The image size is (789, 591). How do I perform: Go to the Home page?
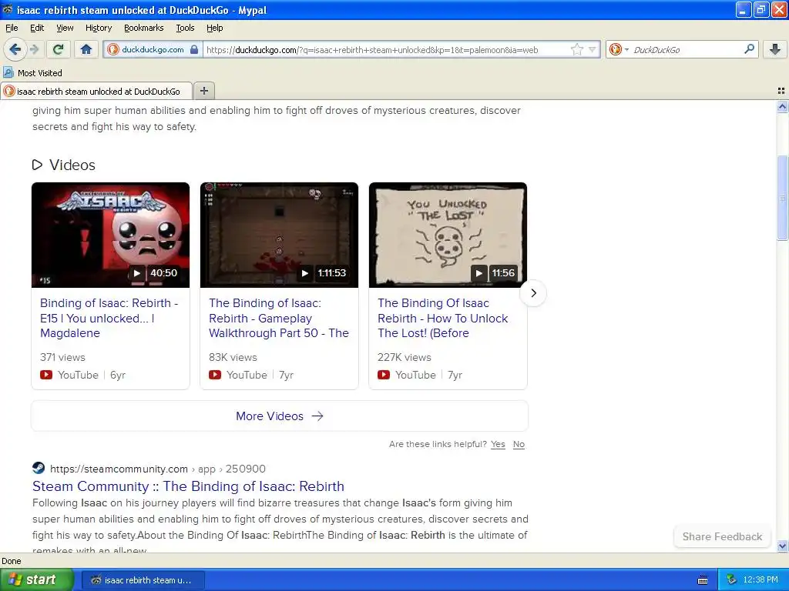(86, 49)
